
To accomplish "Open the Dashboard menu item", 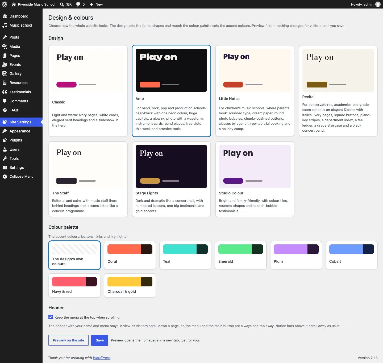I will click(19, 16).
